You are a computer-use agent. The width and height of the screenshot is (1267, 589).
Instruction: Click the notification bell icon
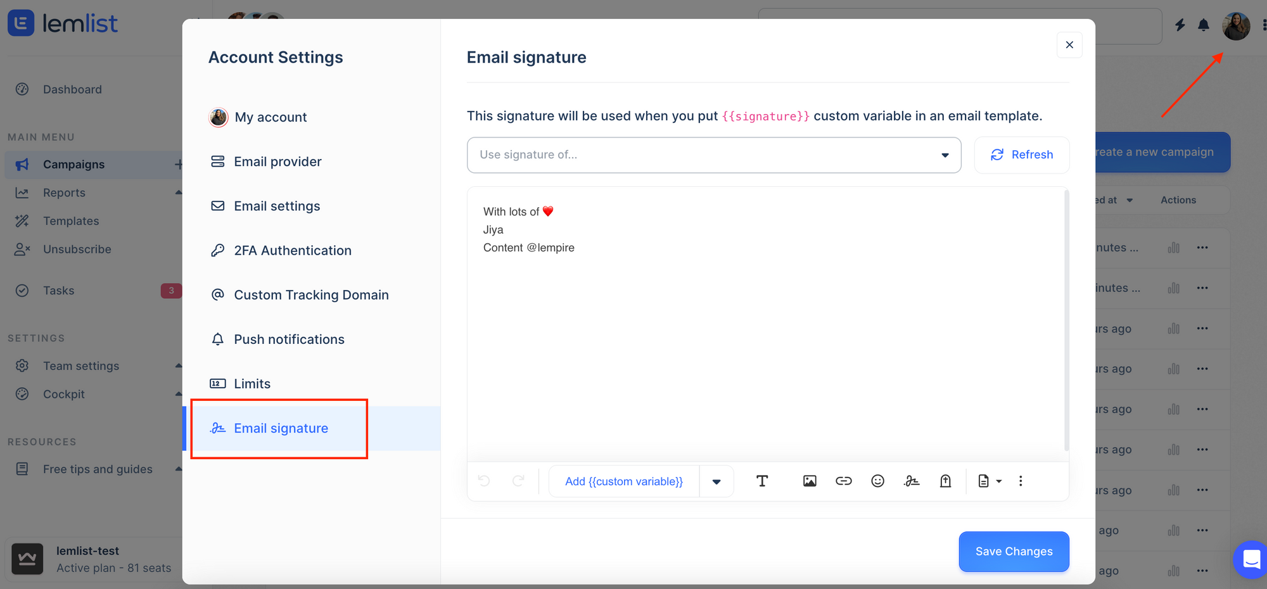pyautogui.click(x=1204, y=25)
